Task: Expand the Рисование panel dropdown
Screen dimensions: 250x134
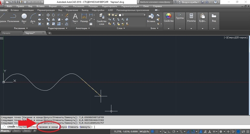Action: pos(21,28)
